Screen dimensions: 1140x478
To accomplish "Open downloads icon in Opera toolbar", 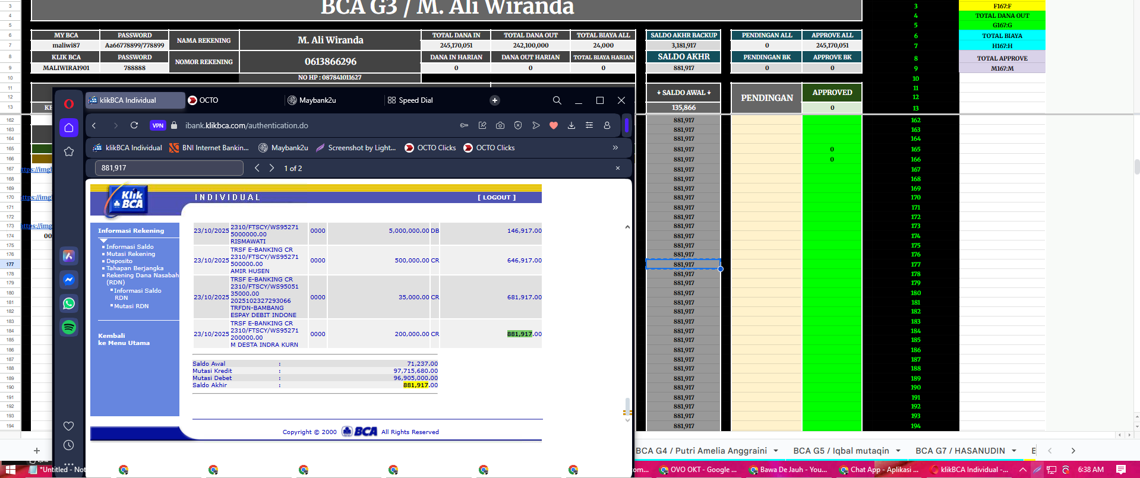I will 571,125.
